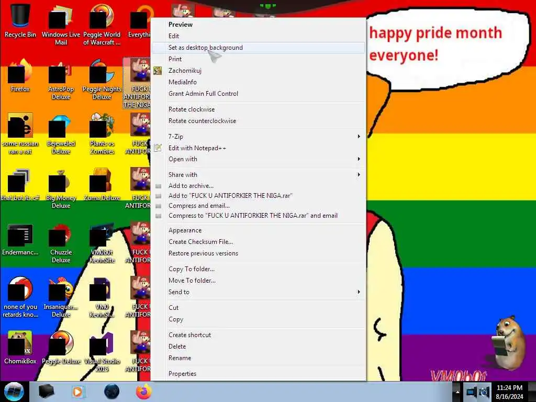The height and width of the screenshot is (402, 536).
Task: Choose Rename in the context menu
Action: (258, 358)
